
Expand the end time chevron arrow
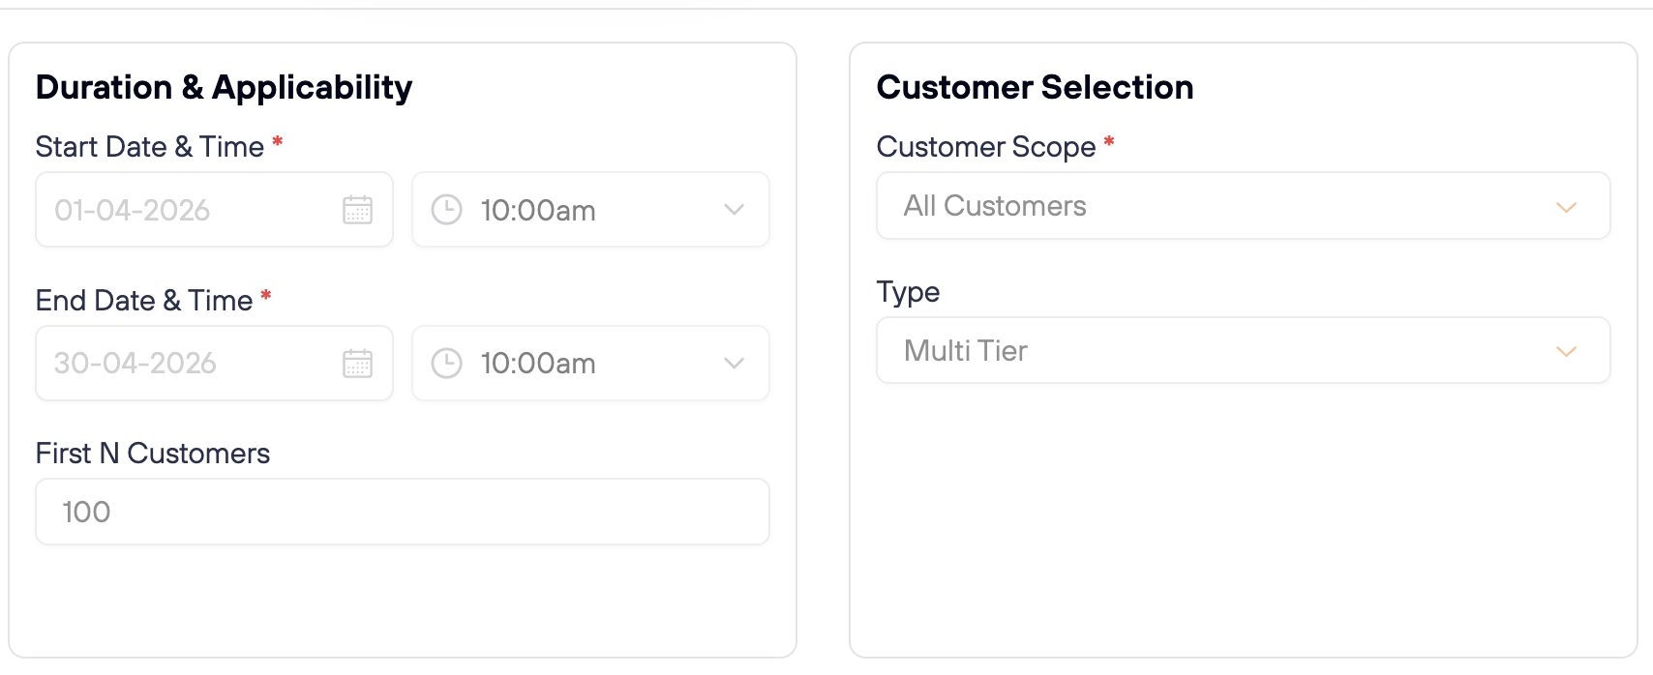click(x=735, y=364)
